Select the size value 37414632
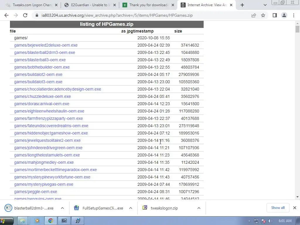 click(x=190, y=45)
